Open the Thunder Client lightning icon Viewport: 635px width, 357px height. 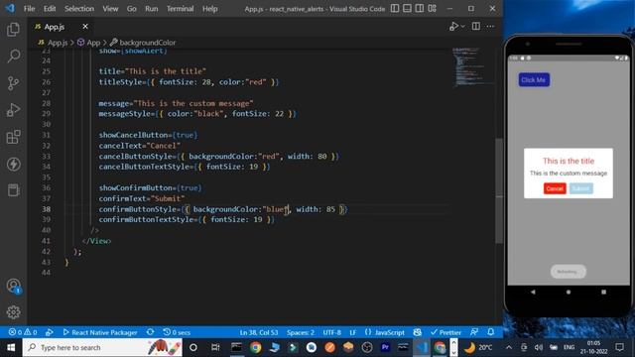[13, 164]
